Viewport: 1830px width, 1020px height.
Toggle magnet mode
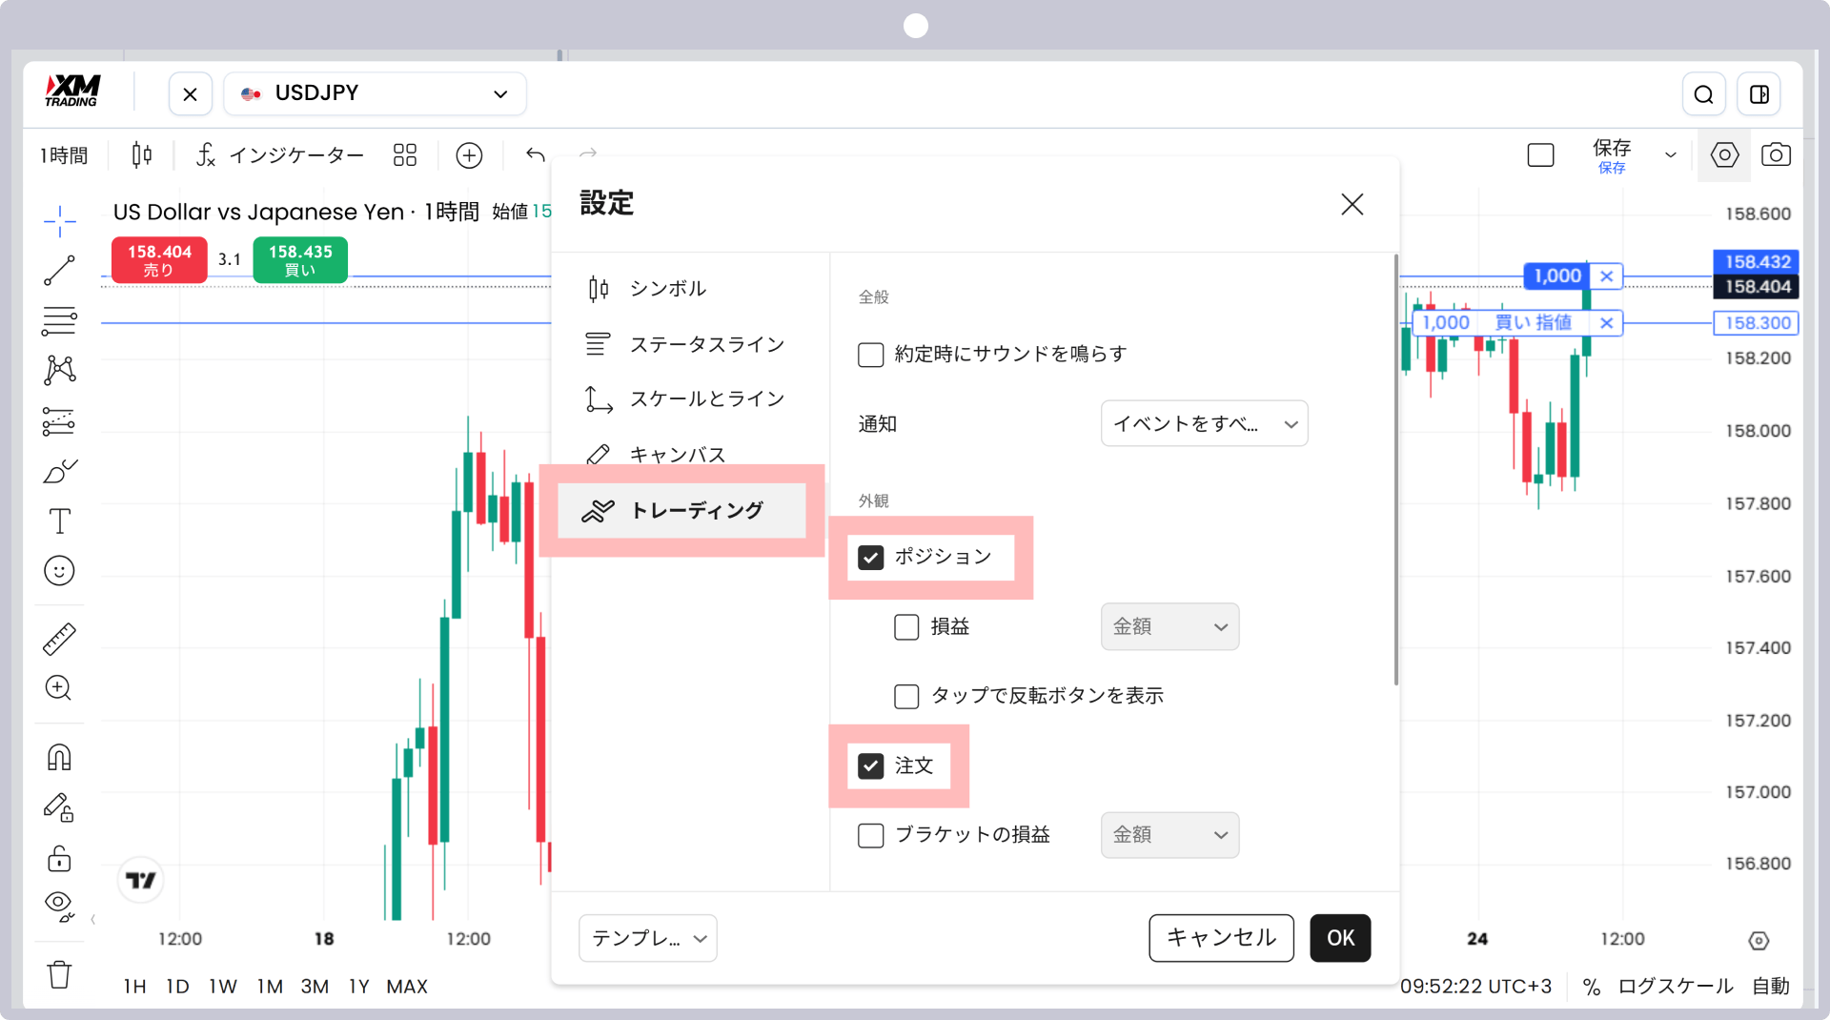[59, 757]
